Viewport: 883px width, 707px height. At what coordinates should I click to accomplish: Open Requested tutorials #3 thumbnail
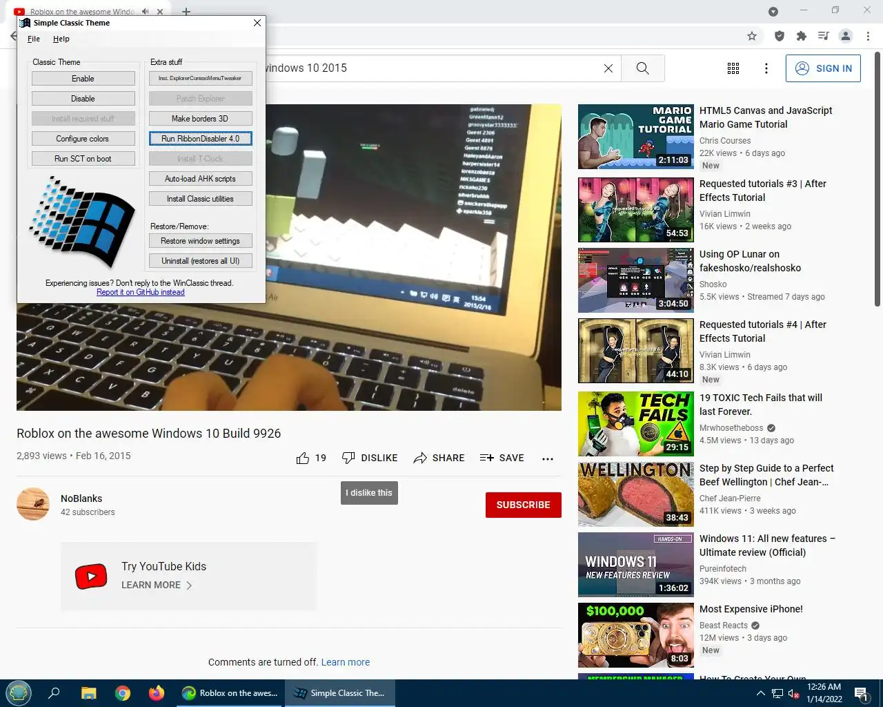click(x=636, y=210)
